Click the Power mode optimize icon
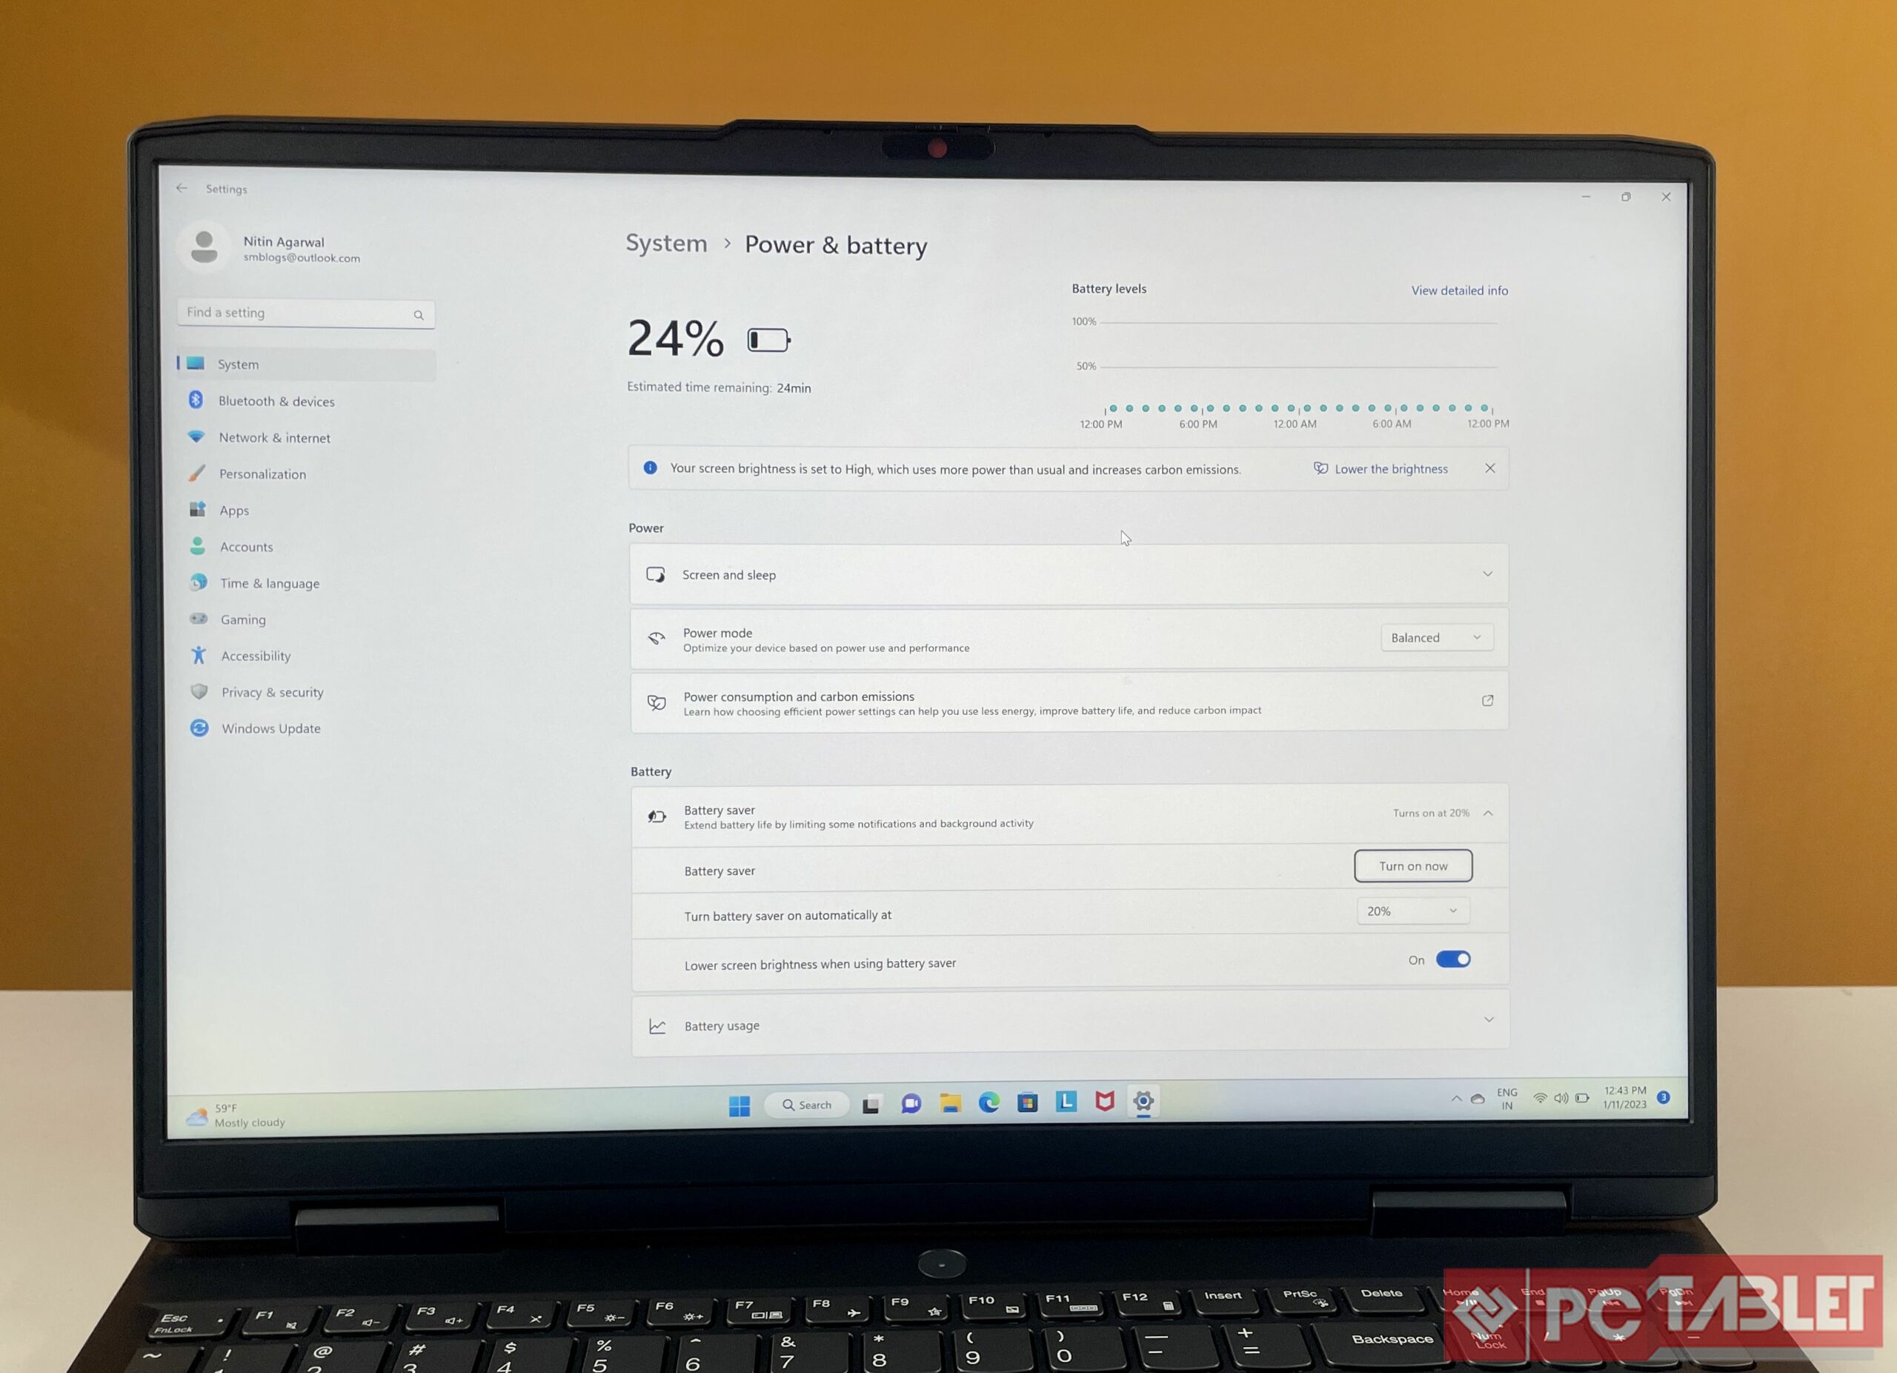This screenshot has width=1897, height=1373. coord(658,636)
